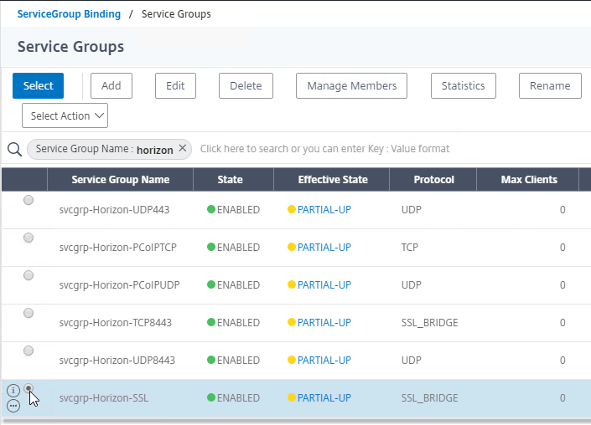591x425 pixels.
Task: Open PARTIAL-UP link for svcgrp-Horizon-PCoIPUDP
Action: (x=324, y=284)
